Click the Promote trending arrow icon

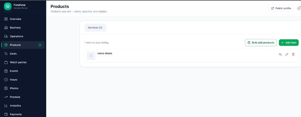click(x=6, y=97)
